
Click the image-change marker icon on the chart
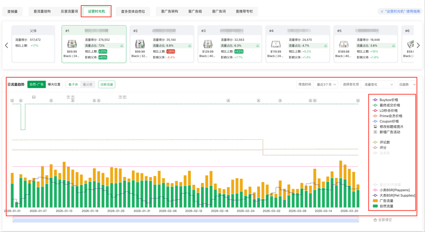pyautogui.click(x=34, y=97)
